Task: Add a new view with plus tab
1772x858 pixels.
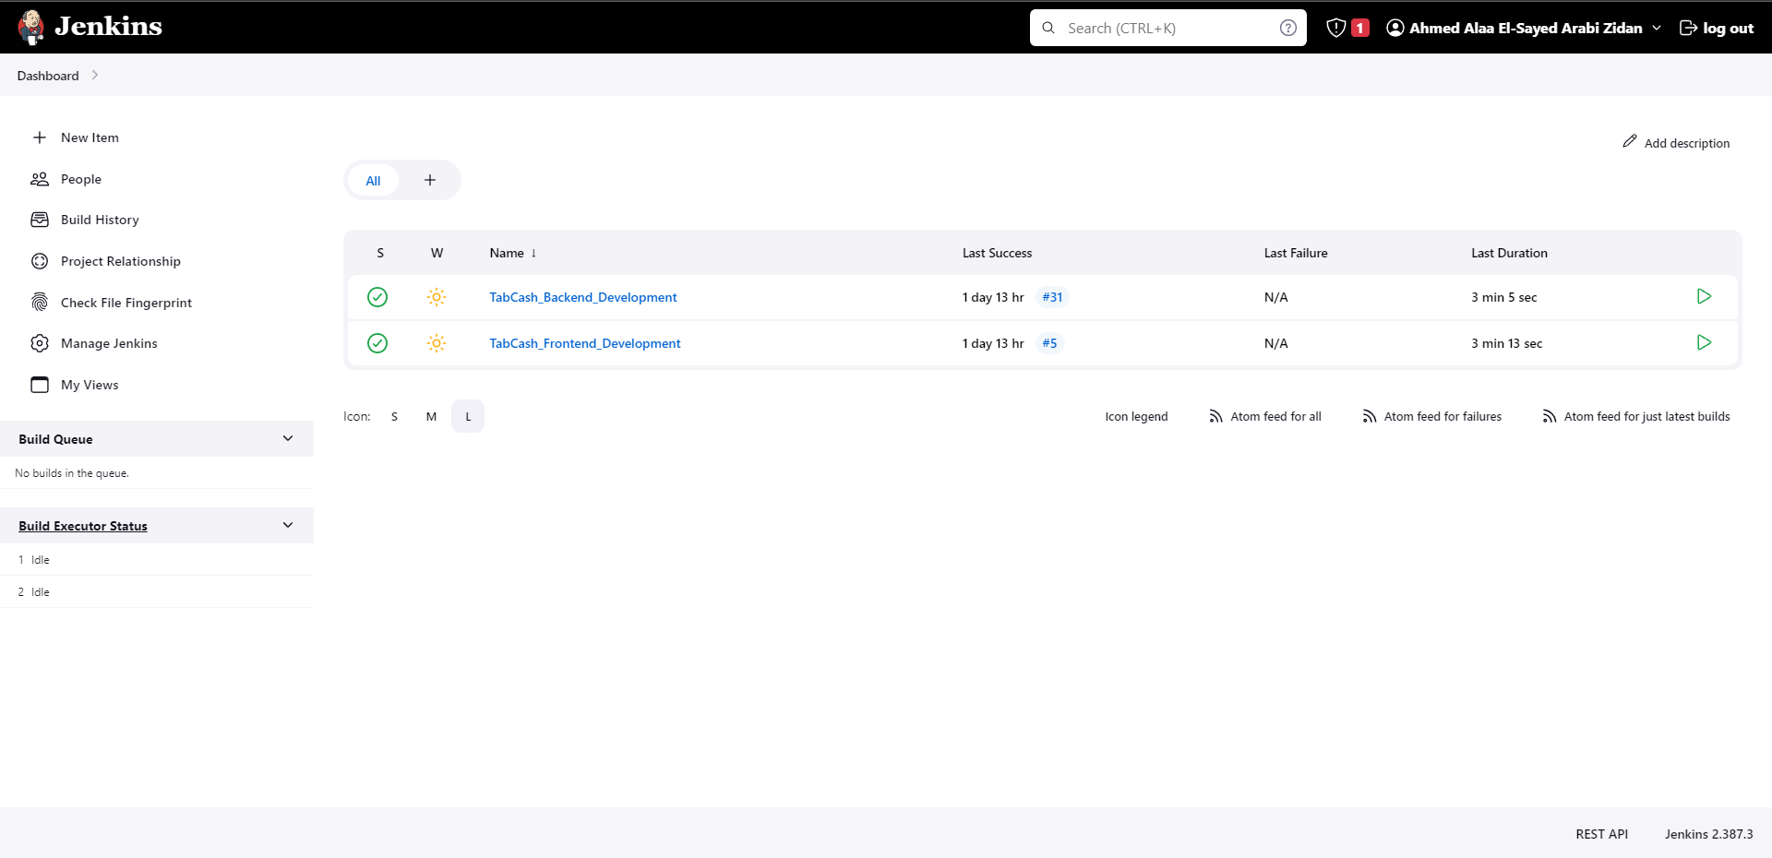Action: (x=430, y=180)
